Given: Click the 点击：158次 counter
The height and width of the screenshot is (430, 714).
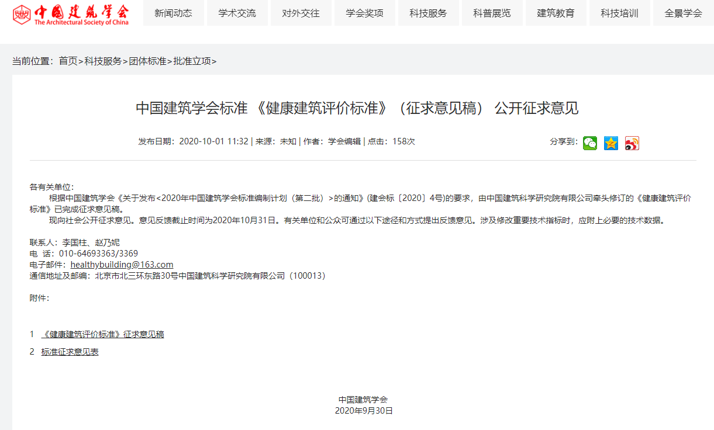Looking at the screenshot, I should coord(391,141).
